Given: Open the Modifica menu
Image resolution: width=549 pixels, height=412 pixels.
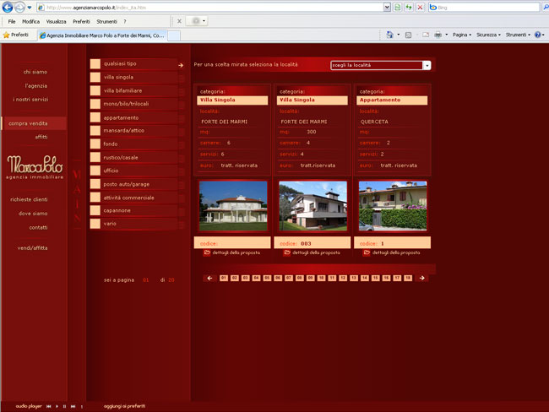Looking at the screenshot, I should [x=30, y=21].
